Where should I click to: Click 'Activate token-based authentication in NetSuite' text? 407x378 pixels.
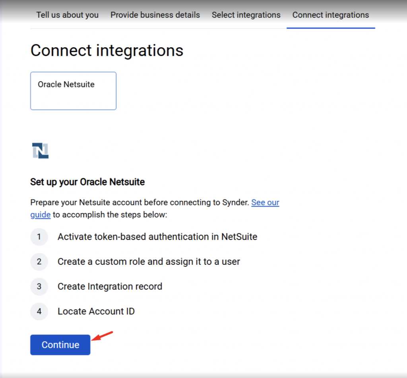click(157, 237)
